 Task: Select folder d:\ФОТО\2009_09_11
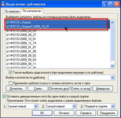click(58, 64)
